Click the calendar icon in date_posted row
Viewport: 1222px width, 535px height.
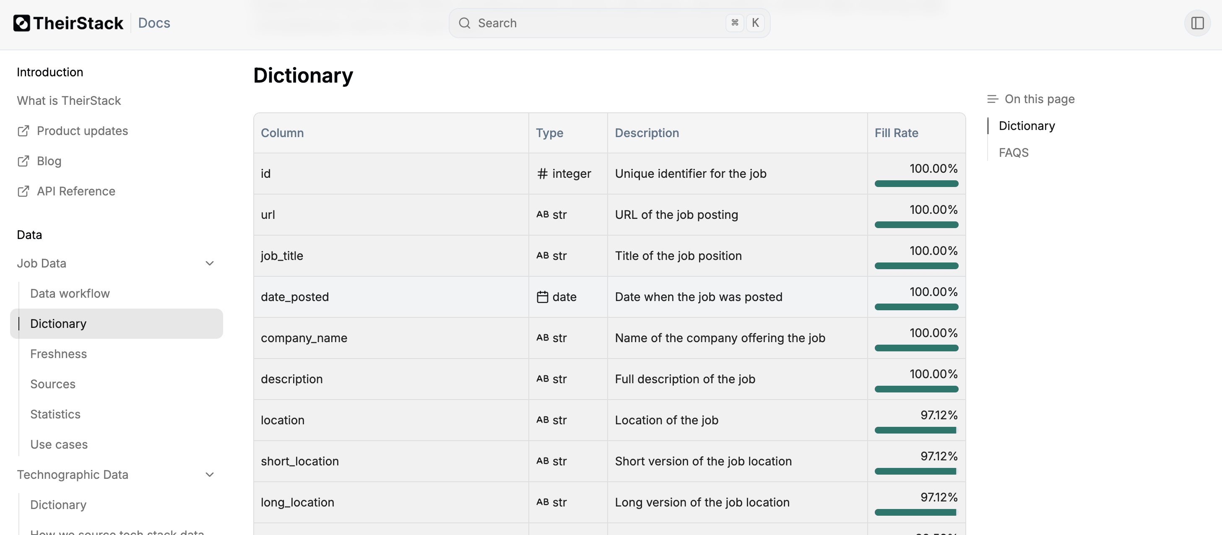tap(542, 297)
